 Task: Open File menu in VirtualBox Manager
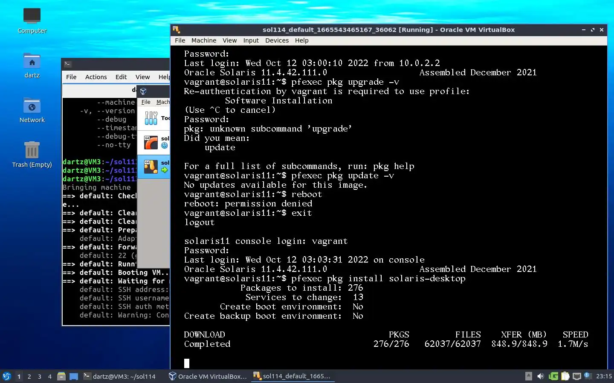coord(146,102)
